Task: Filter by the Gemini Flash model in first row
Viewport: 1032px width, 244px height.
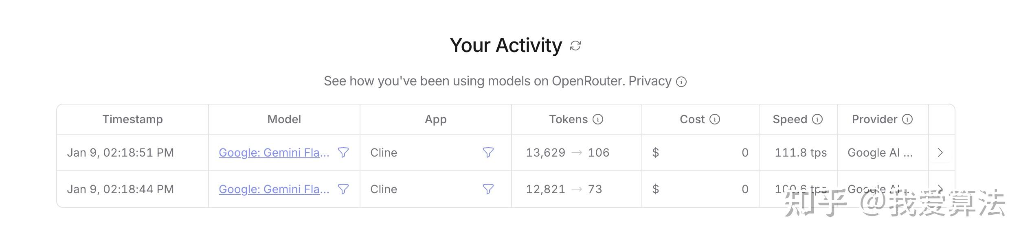Action: [343, 153]
